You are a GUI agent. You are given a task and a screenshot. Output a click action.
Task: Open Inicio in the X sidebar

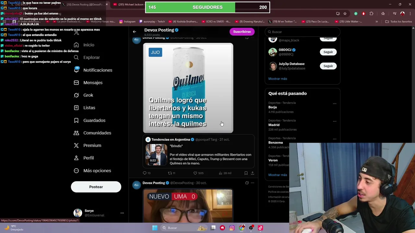click(84, 45)
